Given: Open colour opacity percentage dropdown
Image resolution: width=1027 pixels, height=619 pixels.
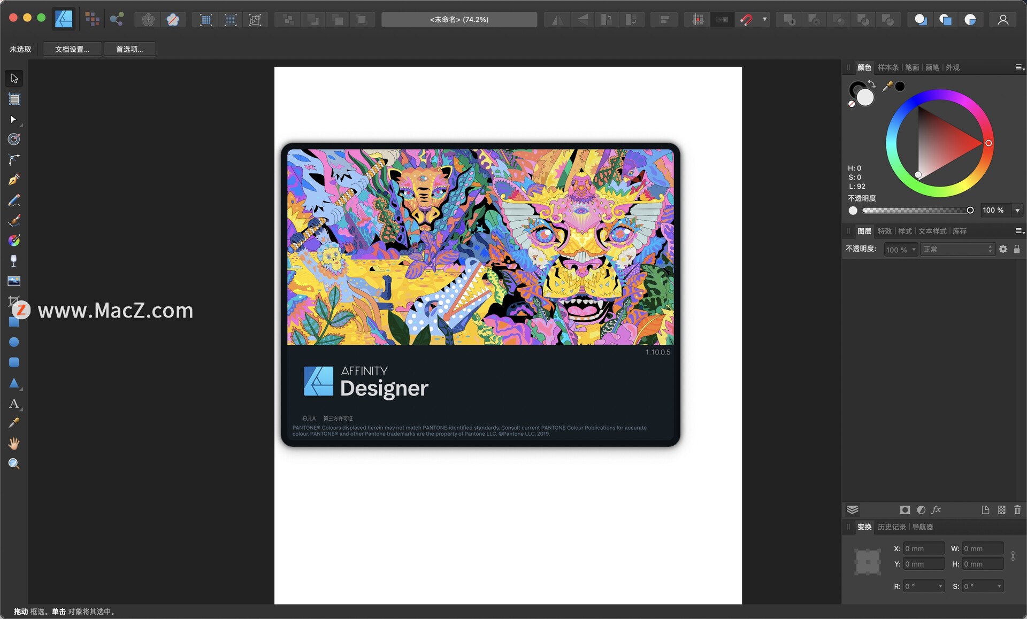Looking at the screenshot, I should click(x=1017, y=211).
